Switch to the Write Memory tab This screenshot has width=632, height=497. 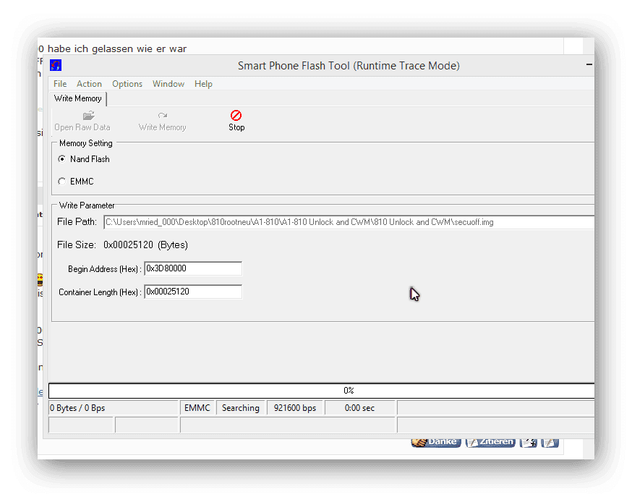coord(78,98)
